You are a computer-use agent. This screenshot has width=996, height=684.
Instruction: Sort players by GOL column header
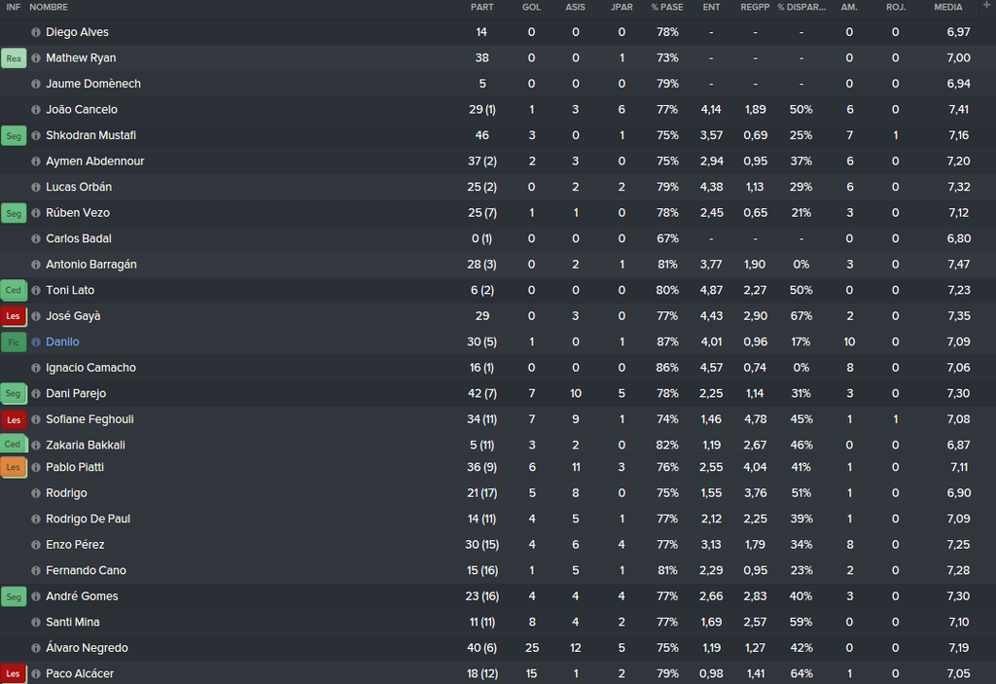click(532, 7)
